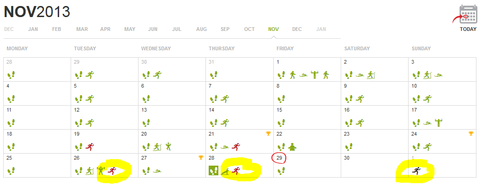Click the highlighted steps icon on November 28

point(214,171)
